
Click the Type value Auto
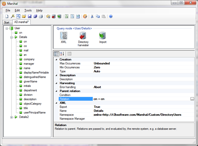144,71
